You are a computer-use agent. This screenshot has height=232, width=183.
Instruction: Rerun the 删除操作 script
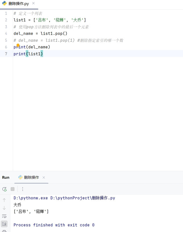[x=4, y=189]
